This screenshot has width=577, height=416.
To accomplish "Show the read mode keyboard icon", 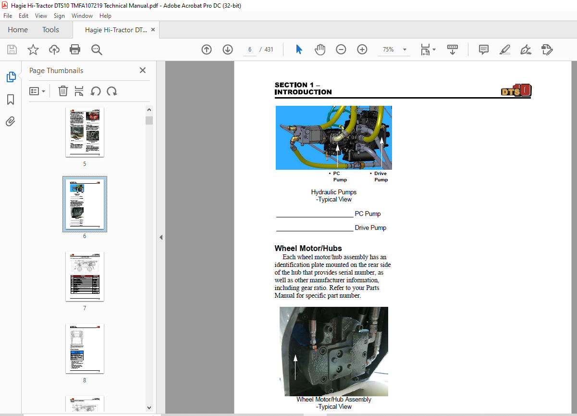I will pos(453,50).
